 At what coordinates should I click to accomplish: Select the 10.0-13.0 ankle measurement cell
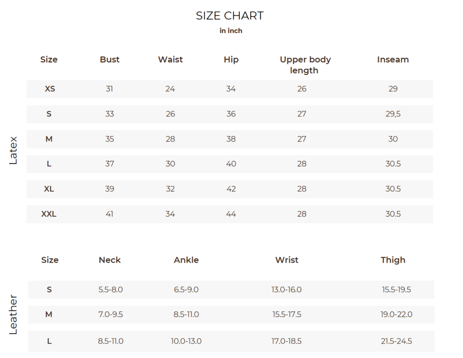click(x=186, y=341)
